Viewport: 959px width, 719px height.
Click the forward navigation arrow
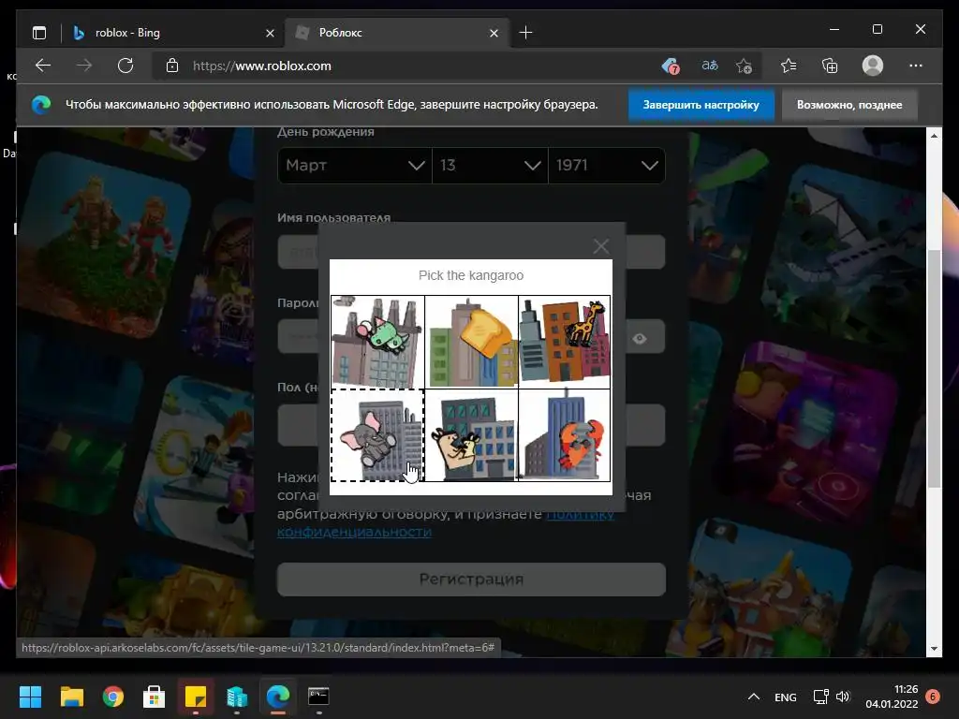83,66
